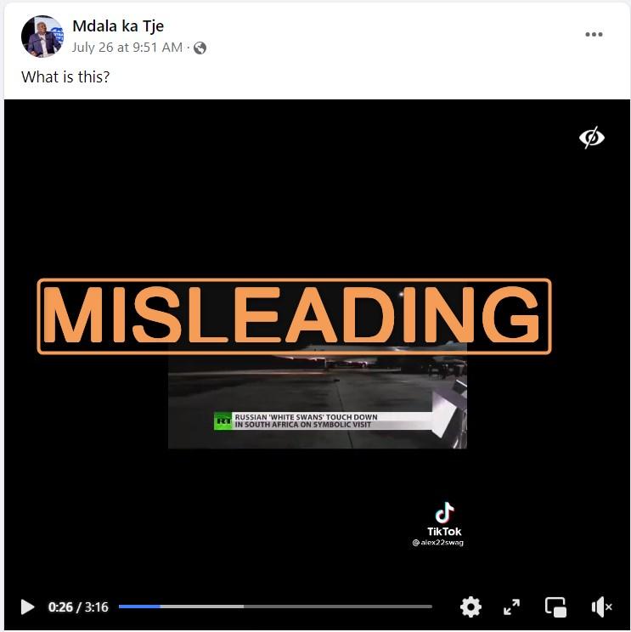Click the 0:26 / 3:16 time display
This screenshot has width=631, height=632.
pyautogui.click(x=78, y=607)
